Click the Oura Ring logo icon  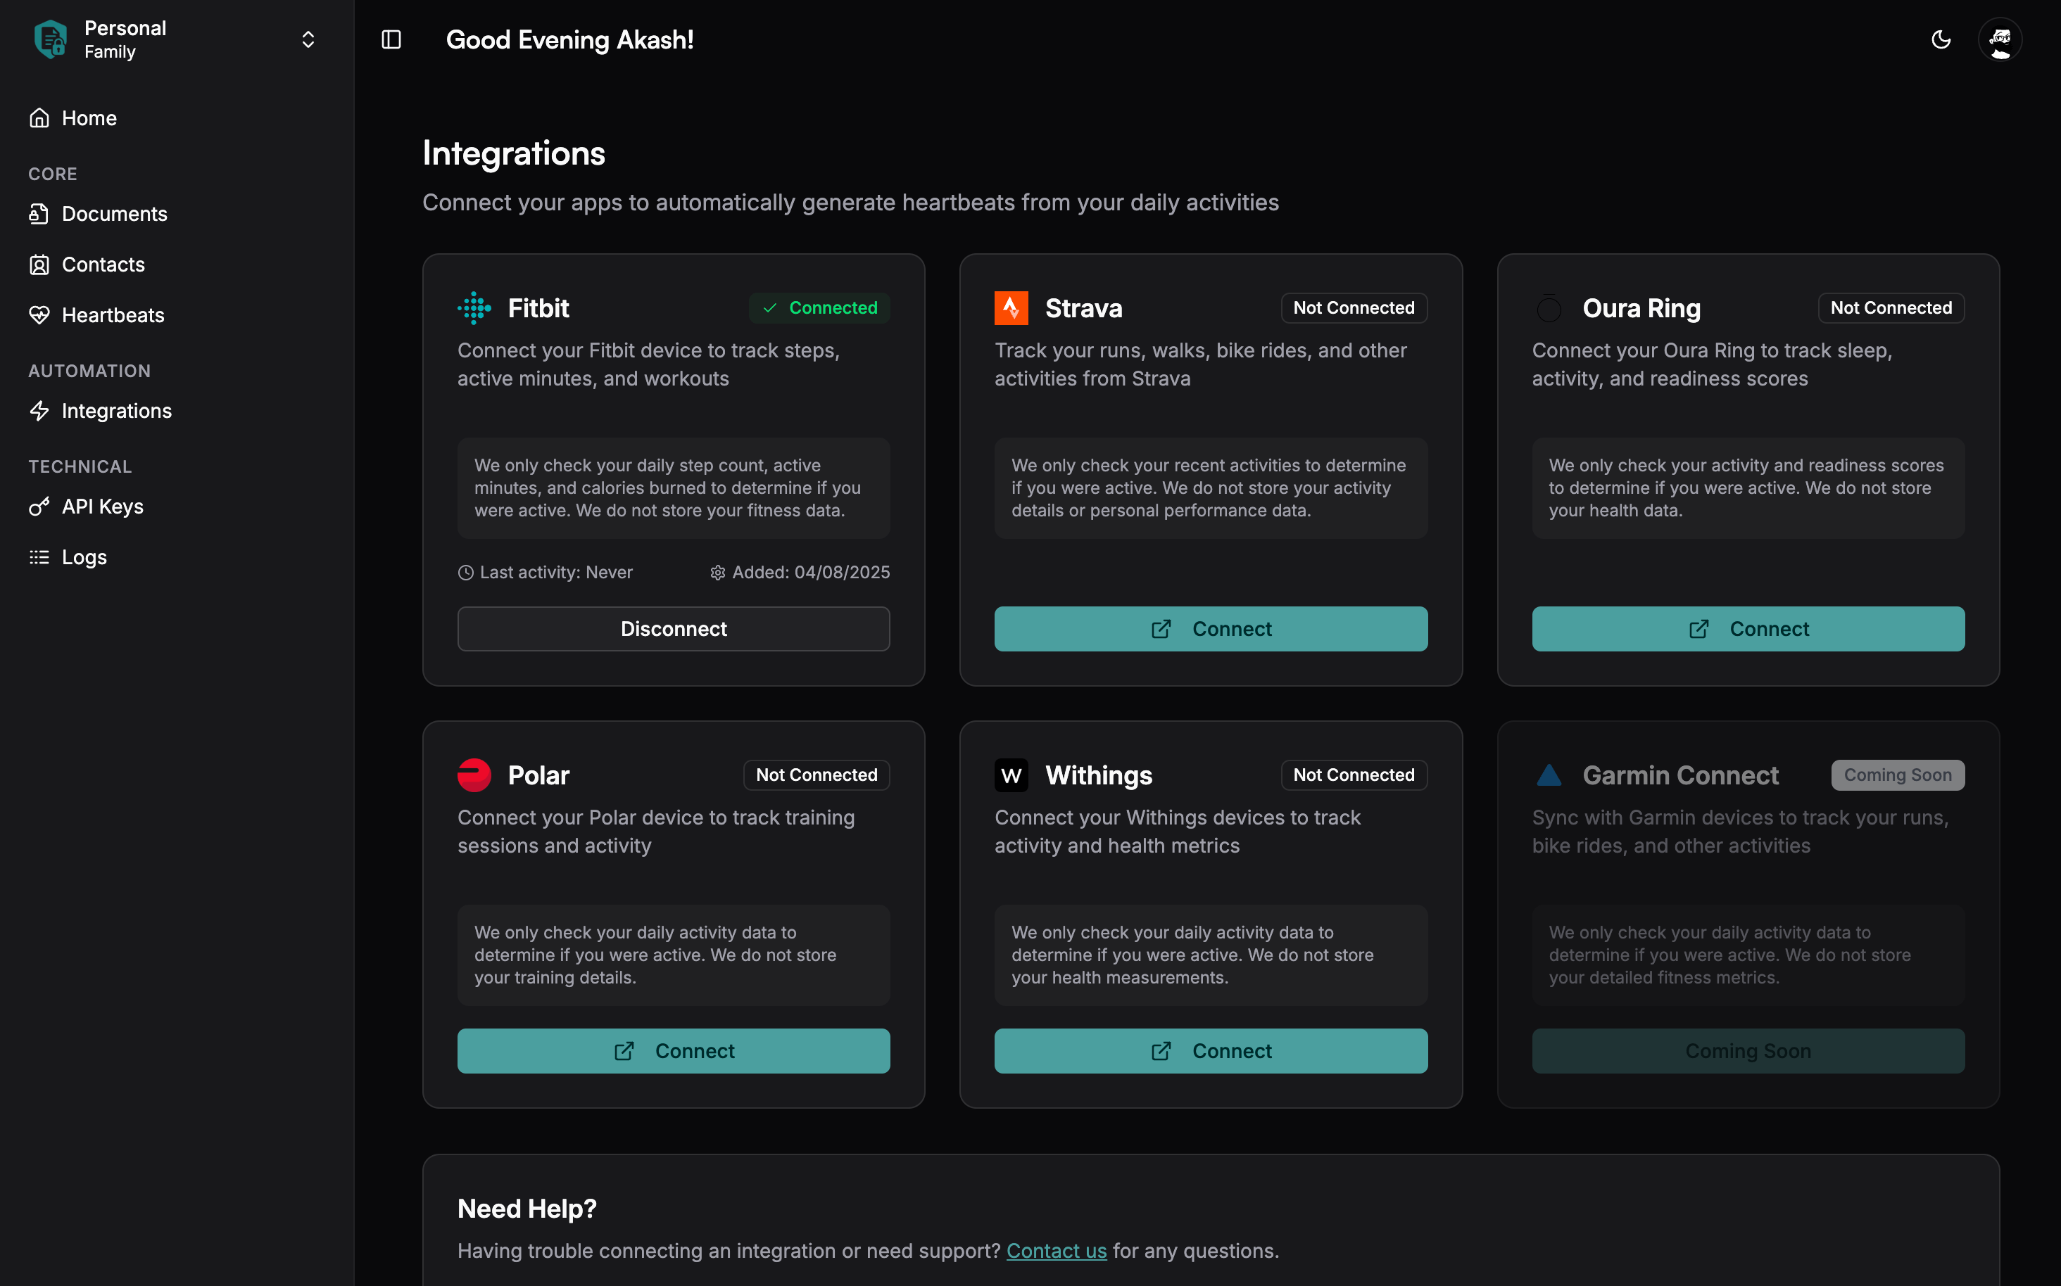pyautogui.click(x=1549, y=308)
